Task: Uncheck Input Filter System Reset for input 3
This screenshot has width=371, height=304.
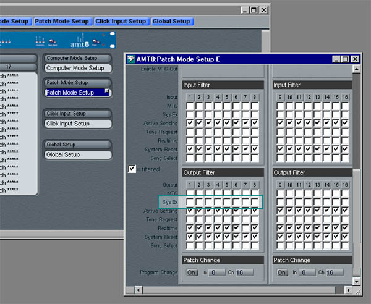Action: [208, 150]
